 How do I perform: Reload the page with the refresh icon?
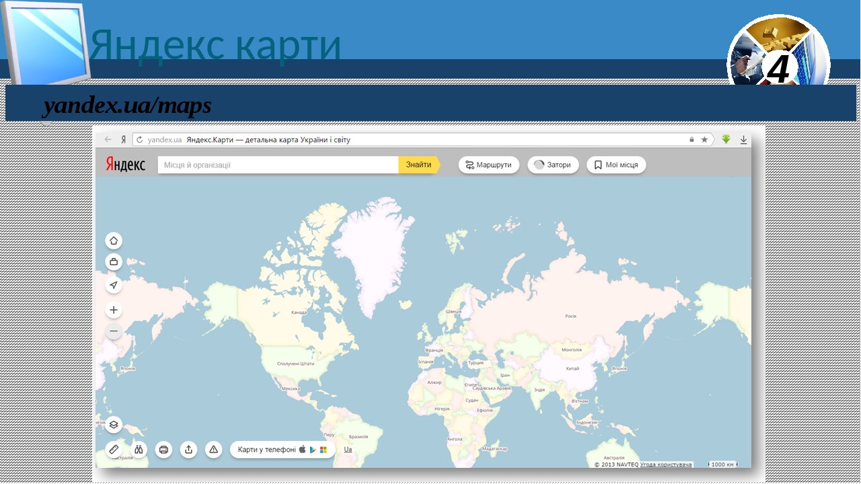(x=140, y=140)
